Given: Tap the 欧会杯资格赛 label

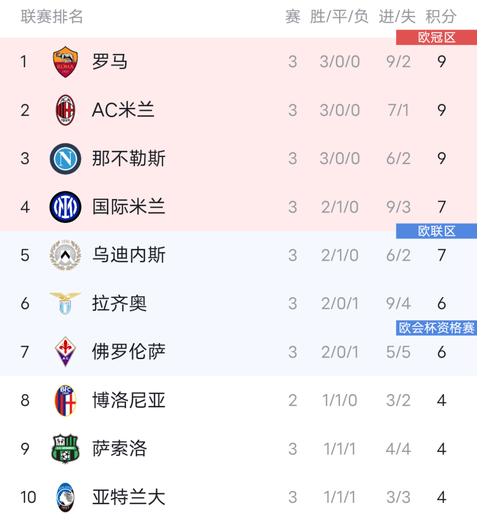Looking at the screenshot, I should click(x=436, y=328).
